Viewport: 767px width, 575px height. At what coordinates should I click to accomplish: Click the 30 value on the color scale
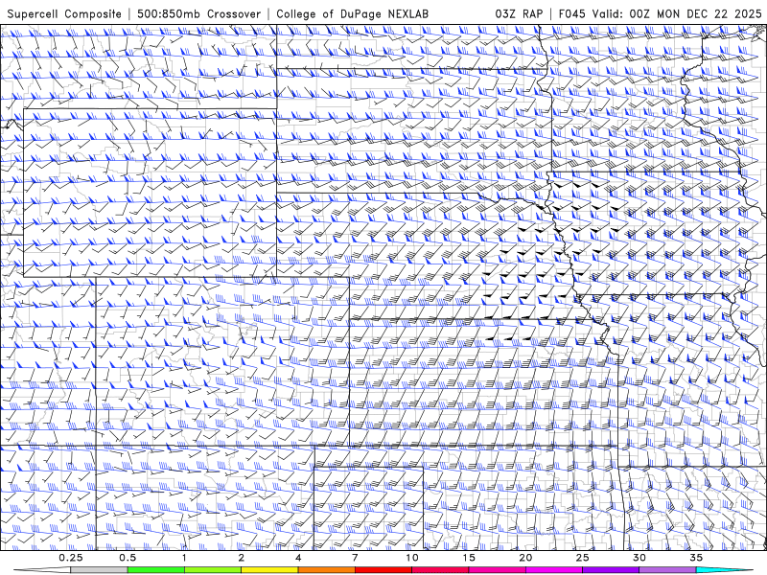point(639,558)
